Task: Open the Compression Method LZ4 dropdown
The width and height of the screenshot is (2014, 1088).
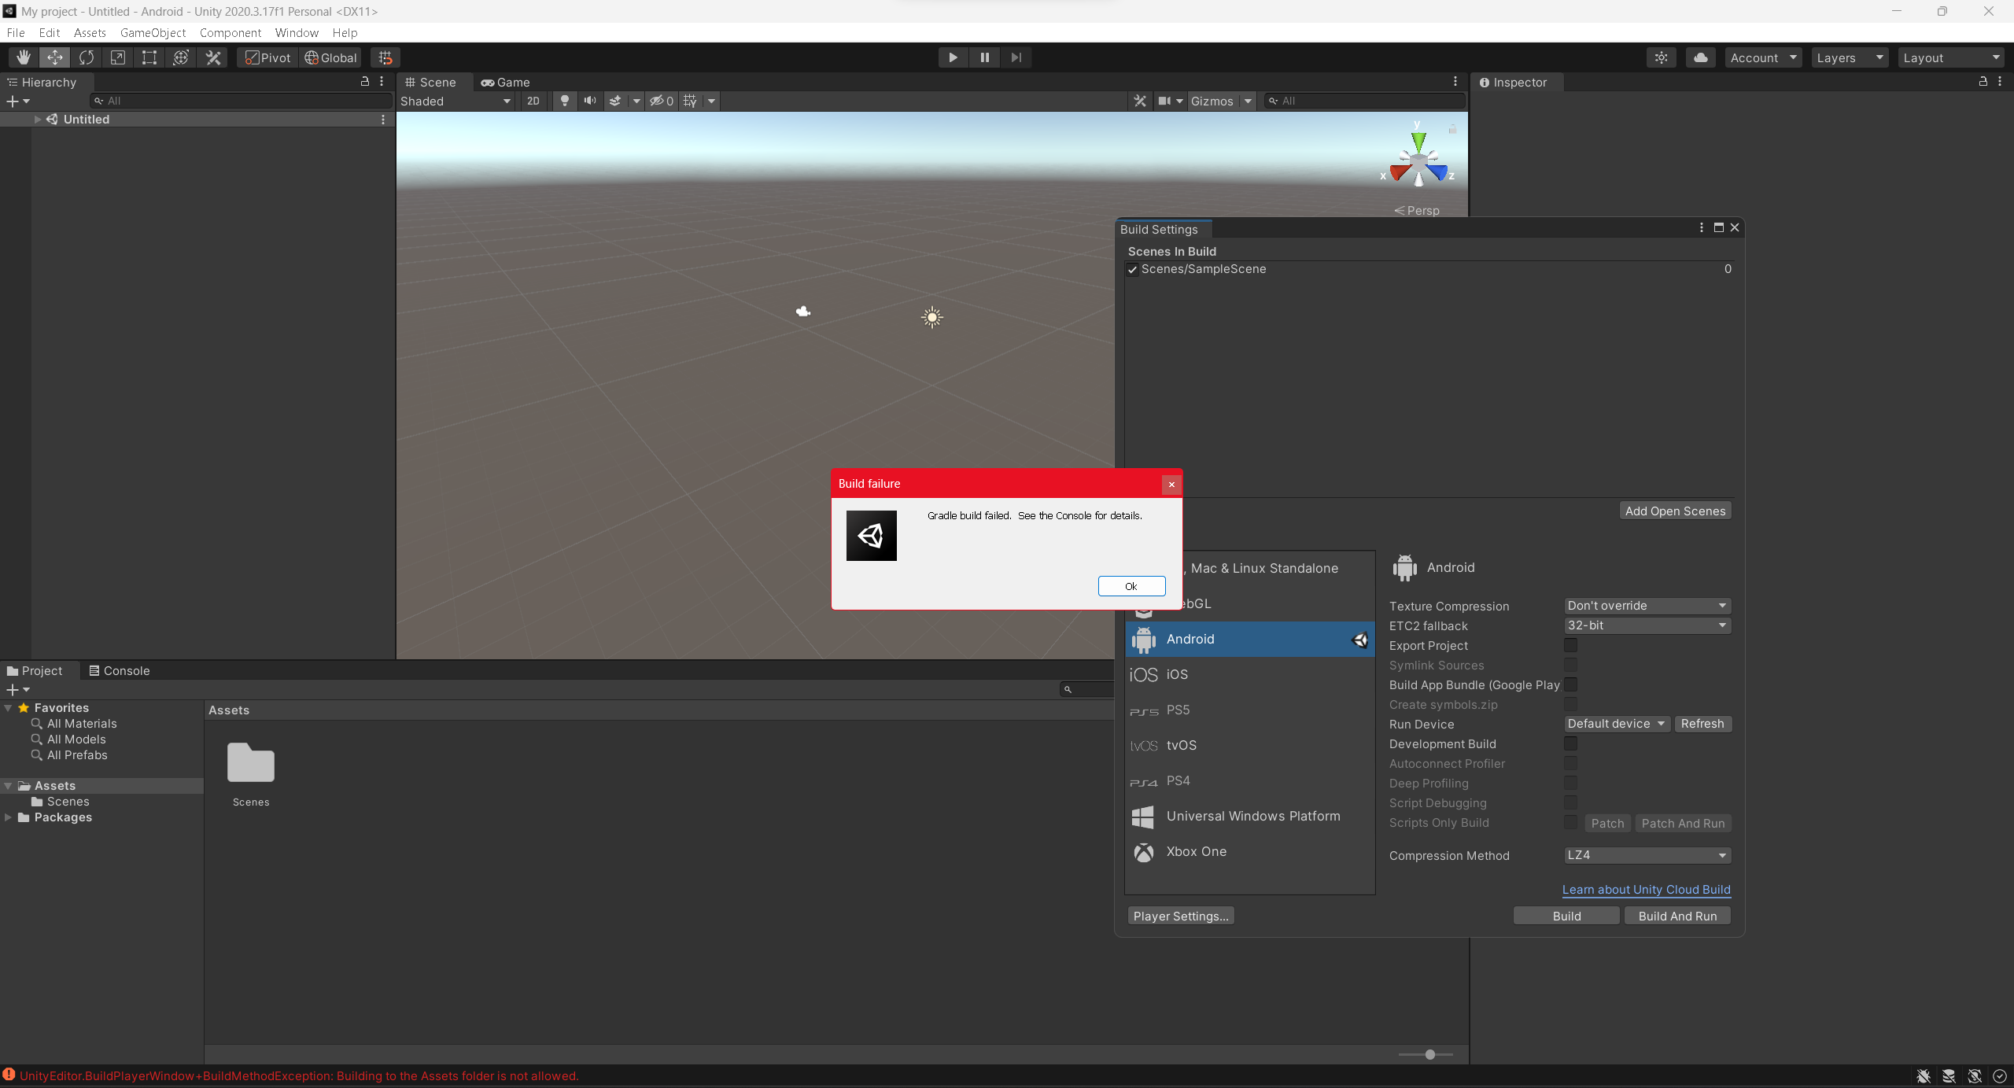Action: coord(1647,855)
